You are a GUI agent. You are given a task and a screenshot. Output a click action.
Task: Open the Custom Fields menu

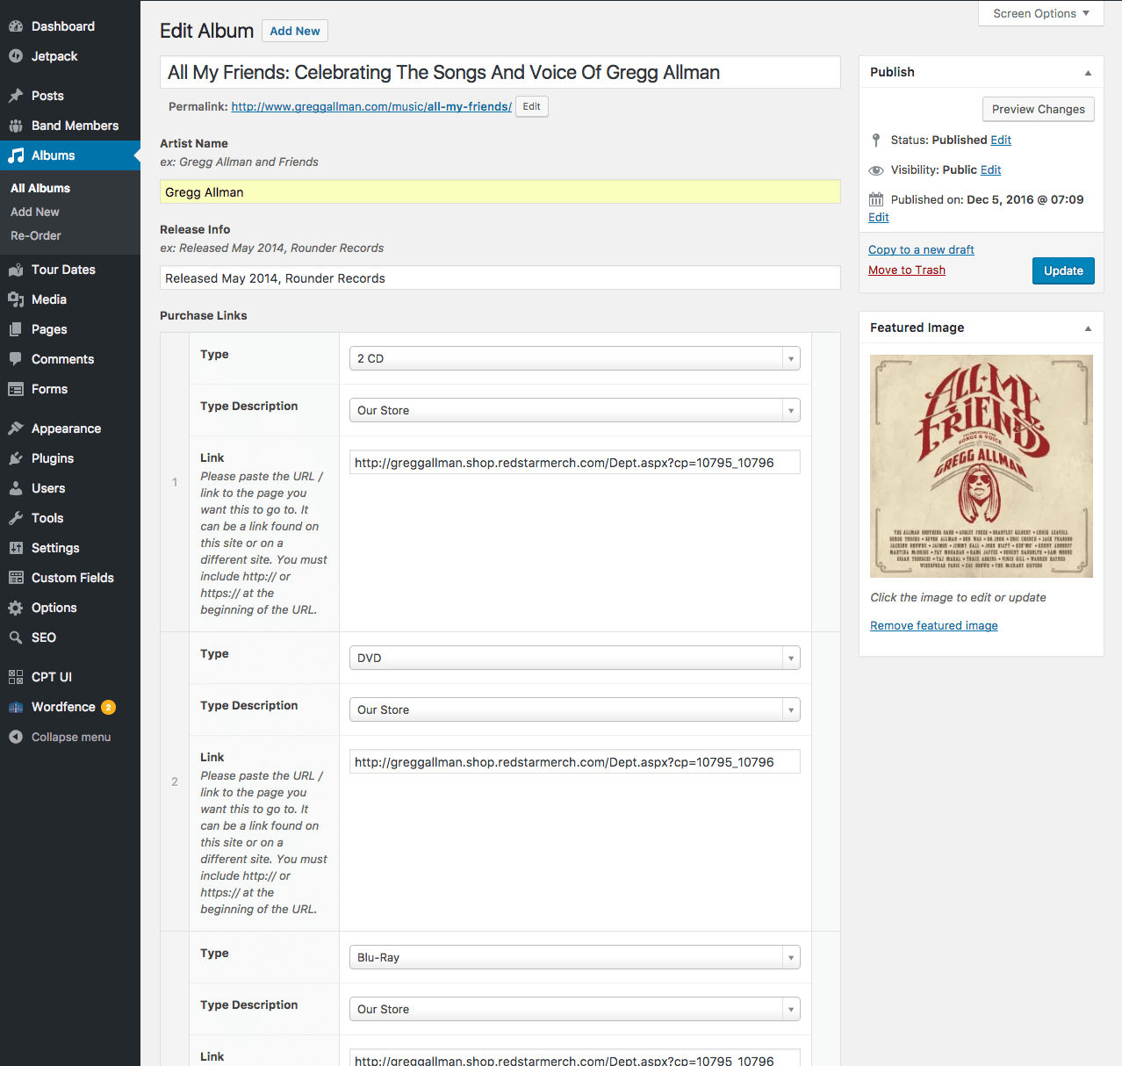click(x=70, y=578)
